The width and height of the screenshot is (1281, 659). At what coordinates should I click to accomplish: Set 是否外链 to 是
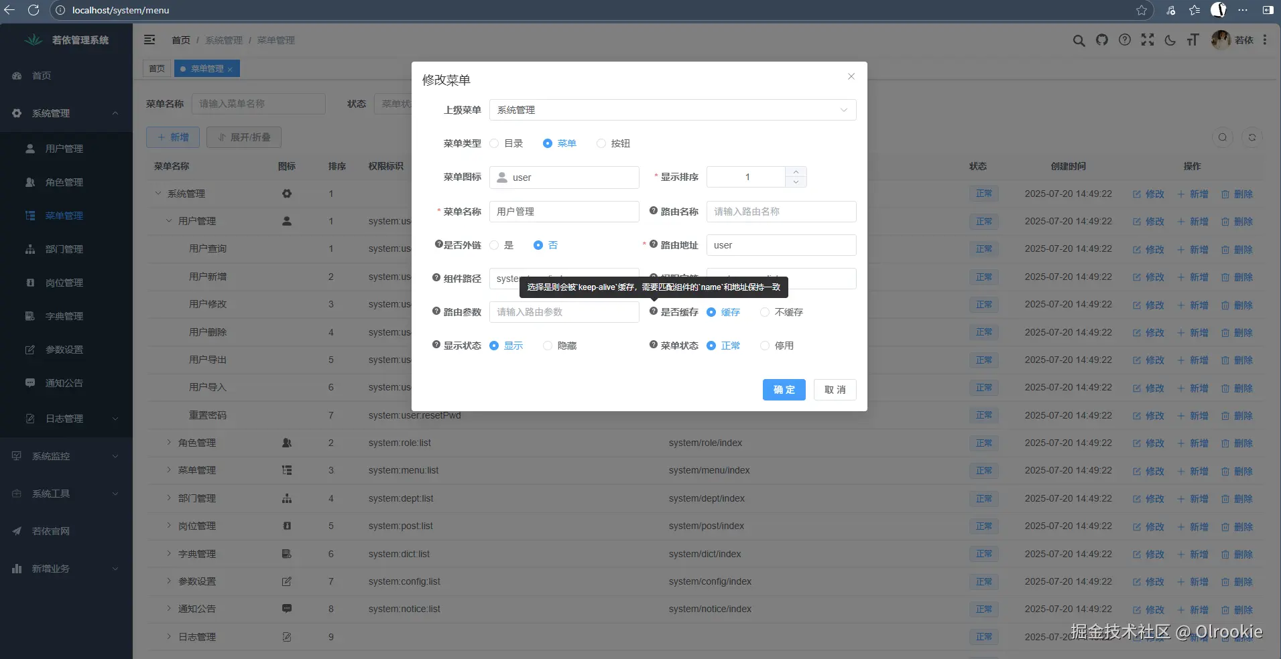coord(493,245)
